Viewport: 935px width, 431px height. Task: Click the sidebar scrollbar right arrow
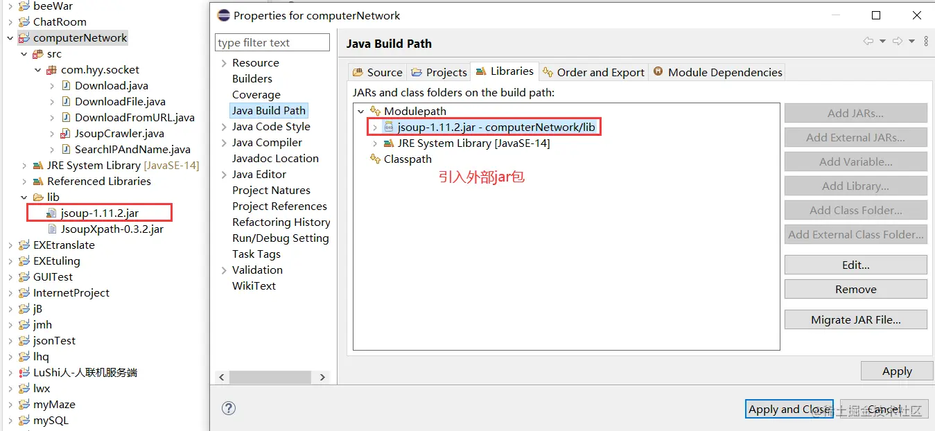[x=322, y=378]
